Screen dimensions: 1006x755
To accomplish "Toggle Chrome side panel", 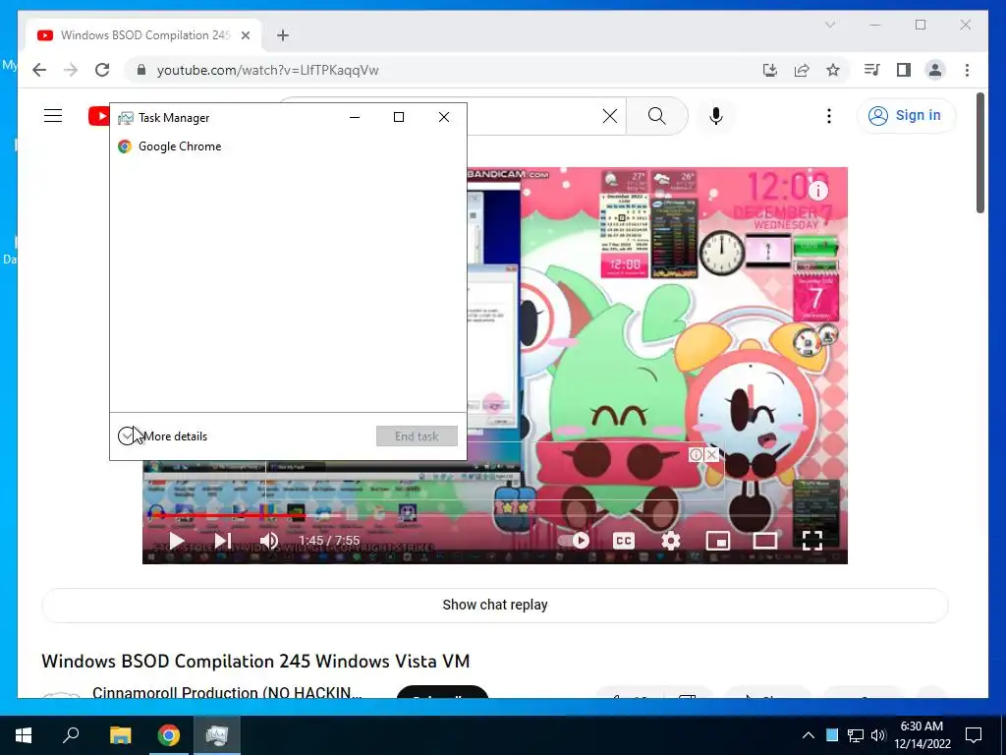I will tap(904, 70).
